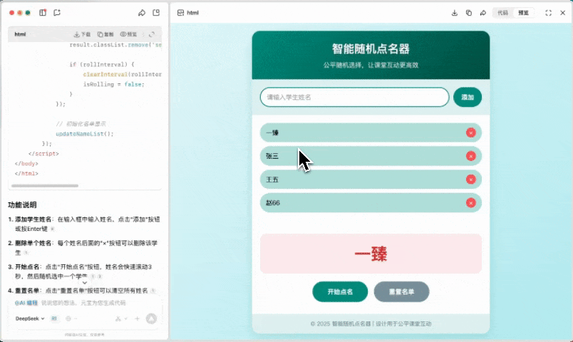The image size is (573, 342).
Task: Select the 张三 name row
Action: (371, 156)
